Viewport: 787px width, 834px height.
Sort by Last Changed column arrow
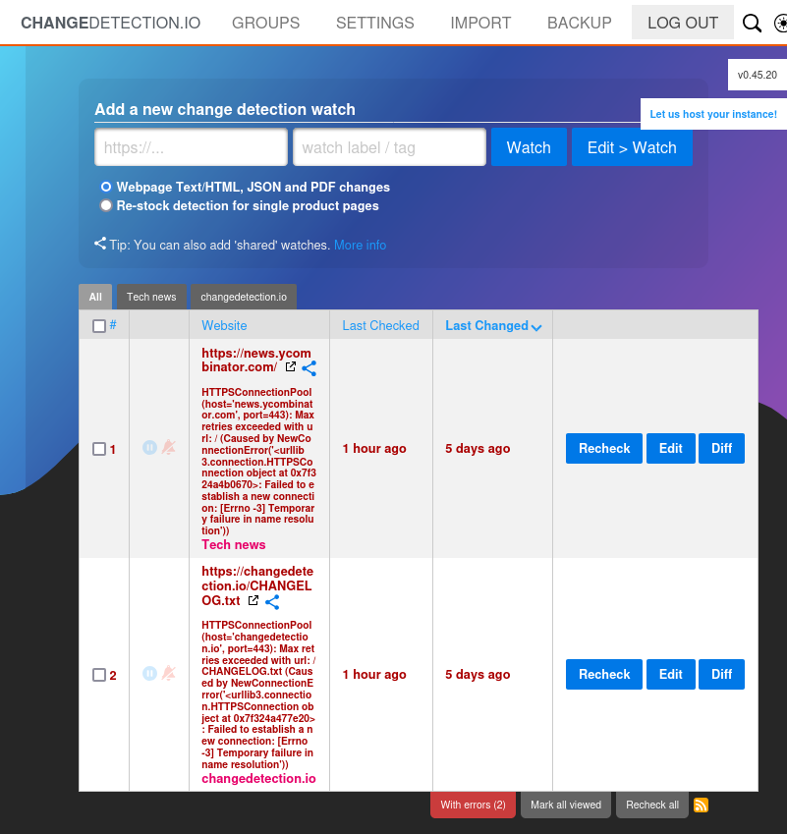(536, 327)
